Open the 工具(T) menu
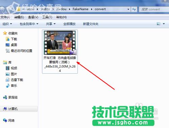 [x=47, y=17]
